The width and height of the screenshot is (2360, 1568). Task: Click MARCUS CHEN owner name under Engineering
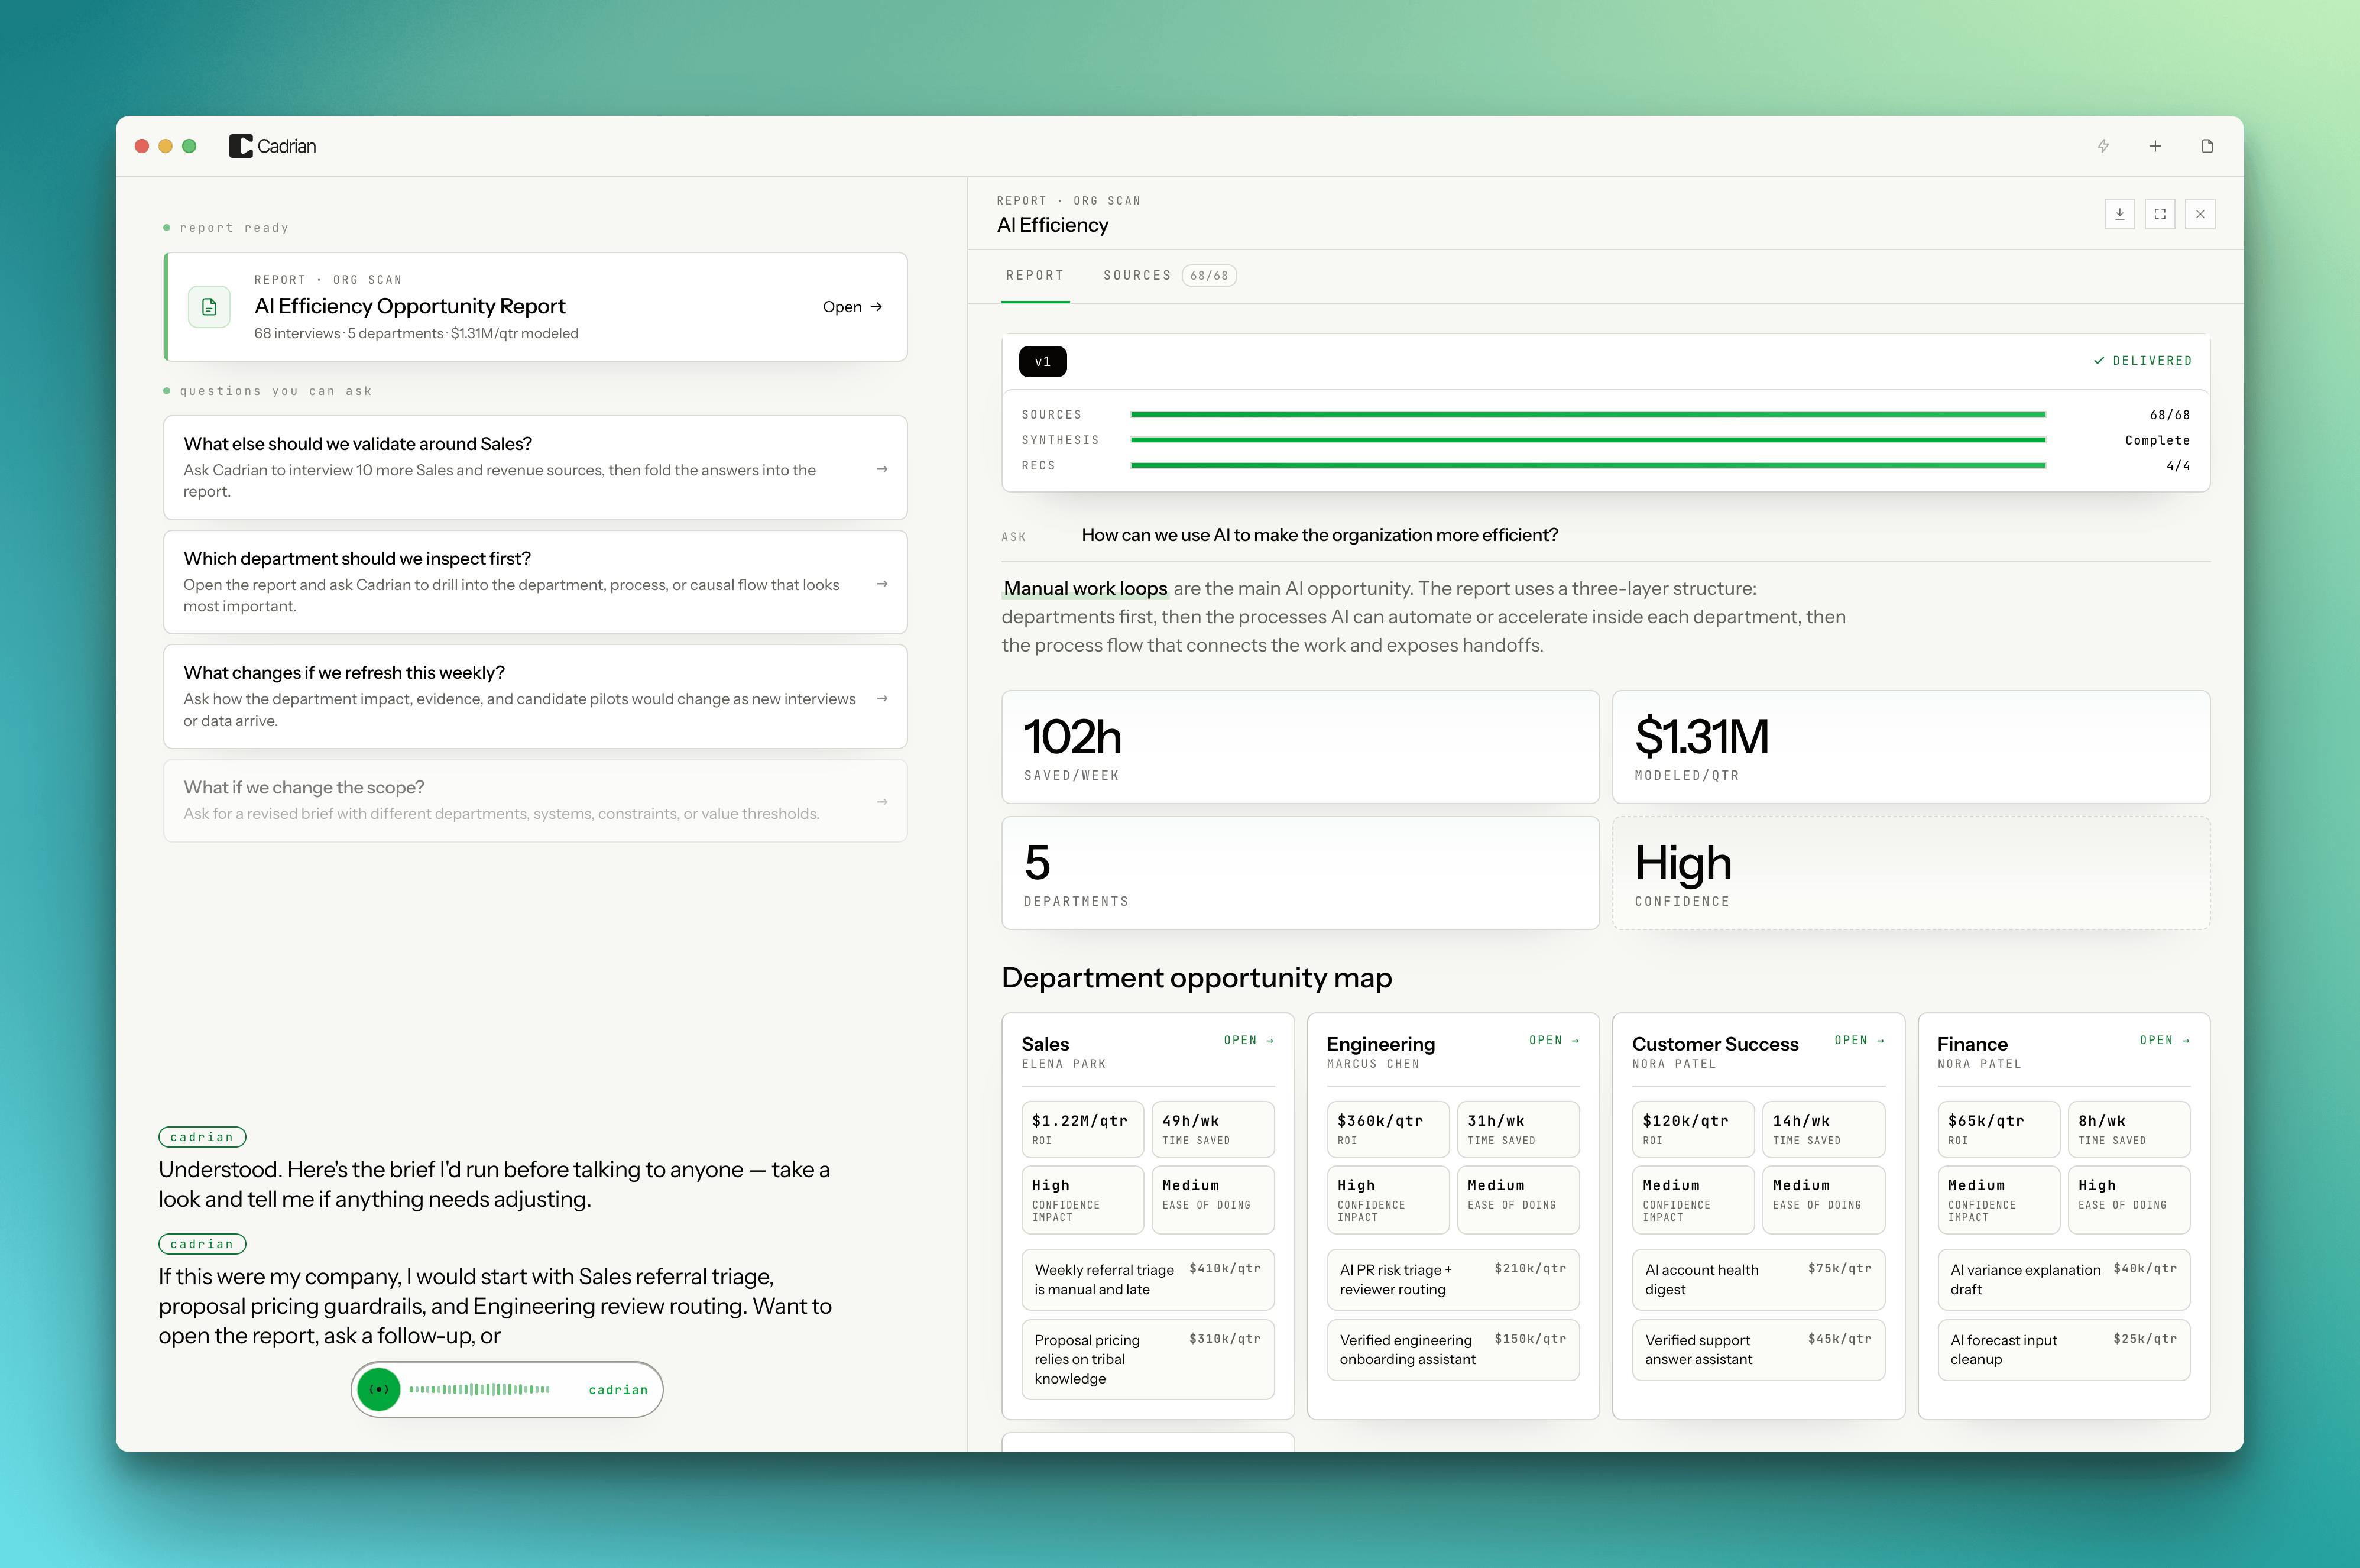1372,1064
